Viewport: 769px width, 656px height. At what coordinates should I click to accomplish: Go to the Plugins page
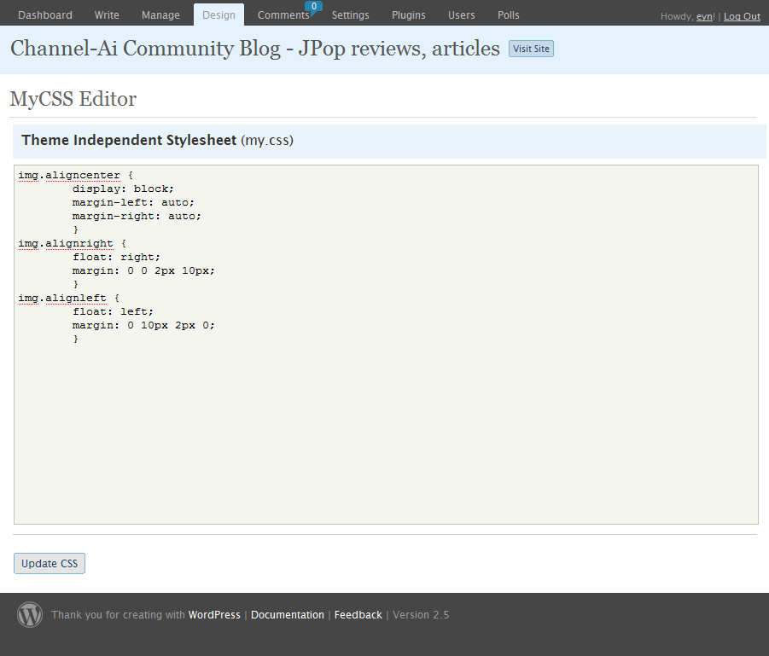coord(409,15)
